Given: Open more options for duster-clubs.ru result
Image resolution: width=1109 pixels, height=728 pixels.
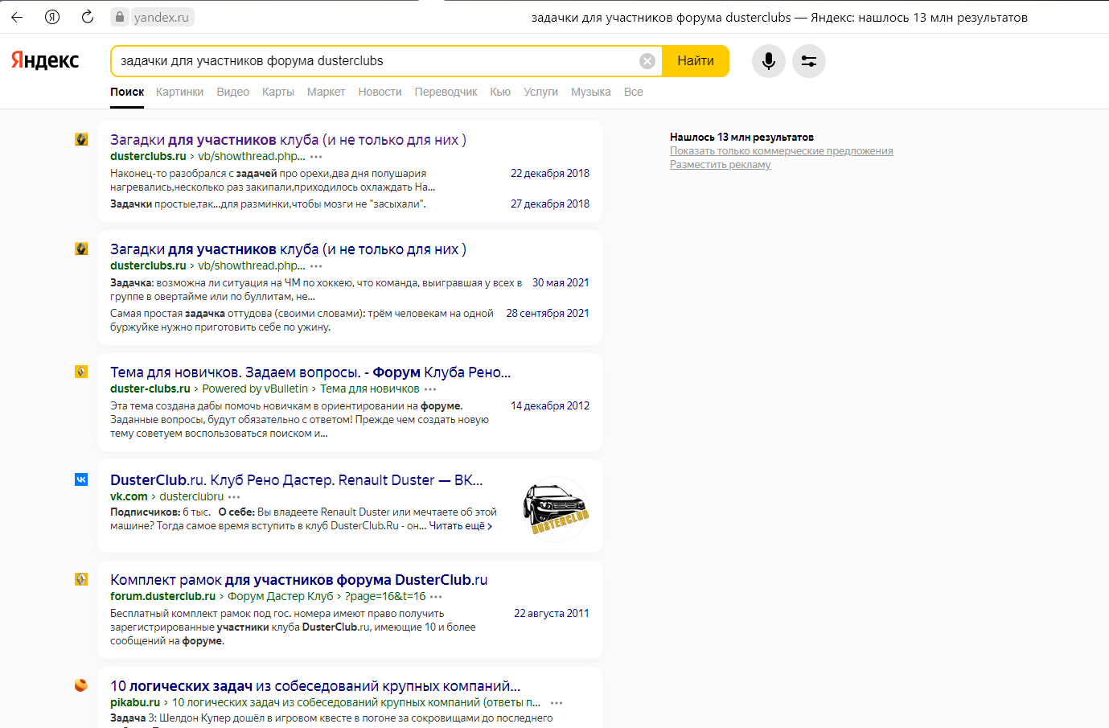Looking at the screenshot, I should pos(430,389).
